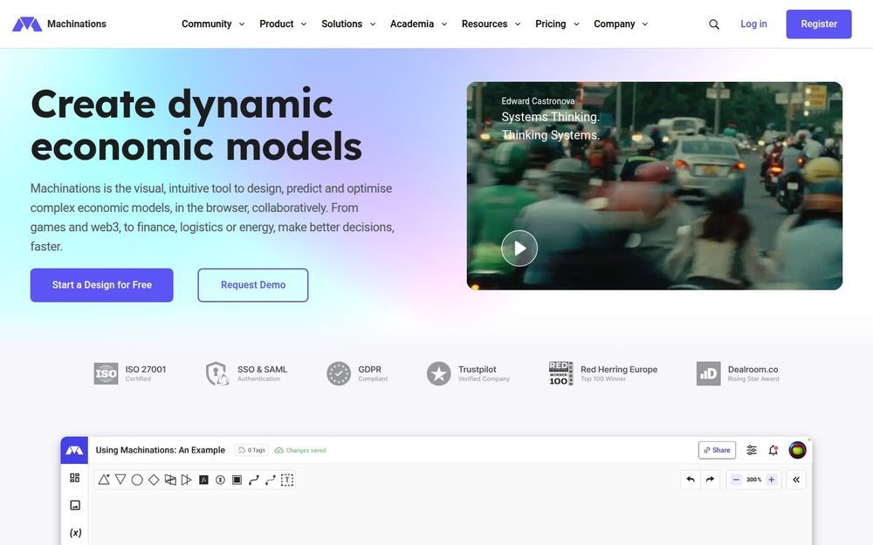Expand the Solutions menu

(x=348, y=24)
